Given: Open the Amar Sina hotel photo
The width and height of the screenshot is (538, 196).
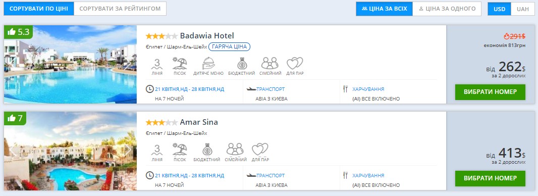Looking at the screenshot, I should point(70,151).
